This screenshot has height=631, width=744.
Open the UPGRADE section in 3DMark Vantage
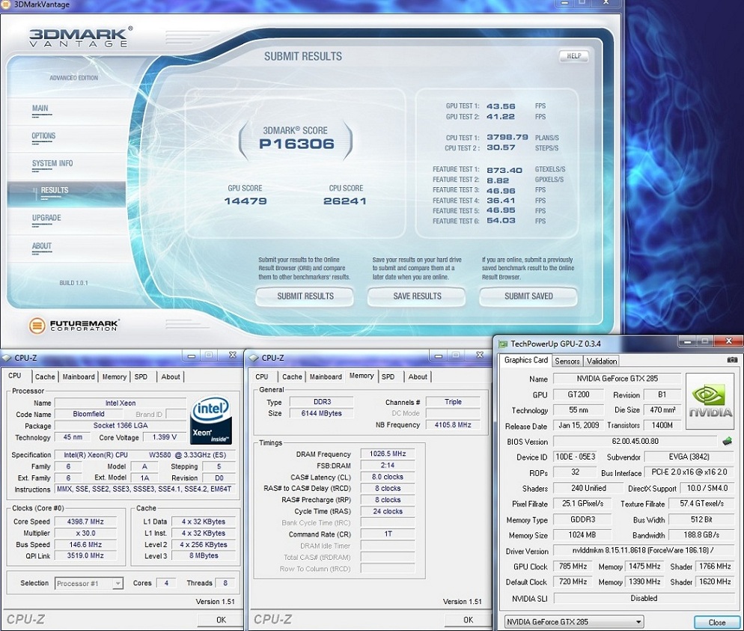coord(46,218)
